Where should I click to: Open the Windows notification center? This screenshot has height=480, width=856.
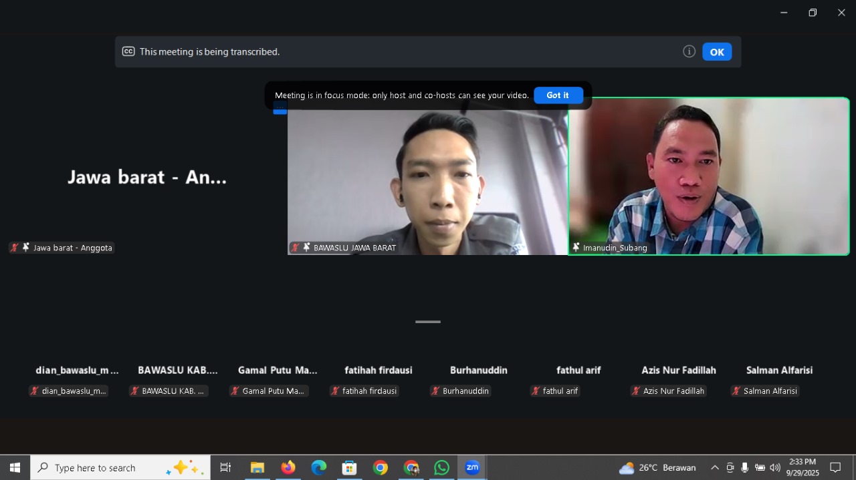(x=835, y=467)
